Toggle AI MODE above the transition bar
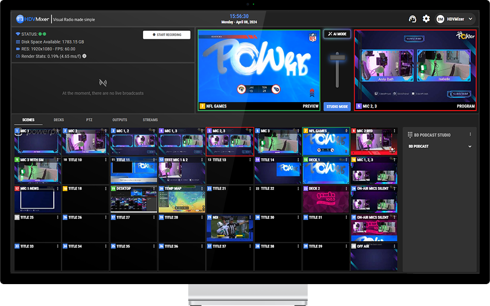Screen dimensions: 490x306 337,34
